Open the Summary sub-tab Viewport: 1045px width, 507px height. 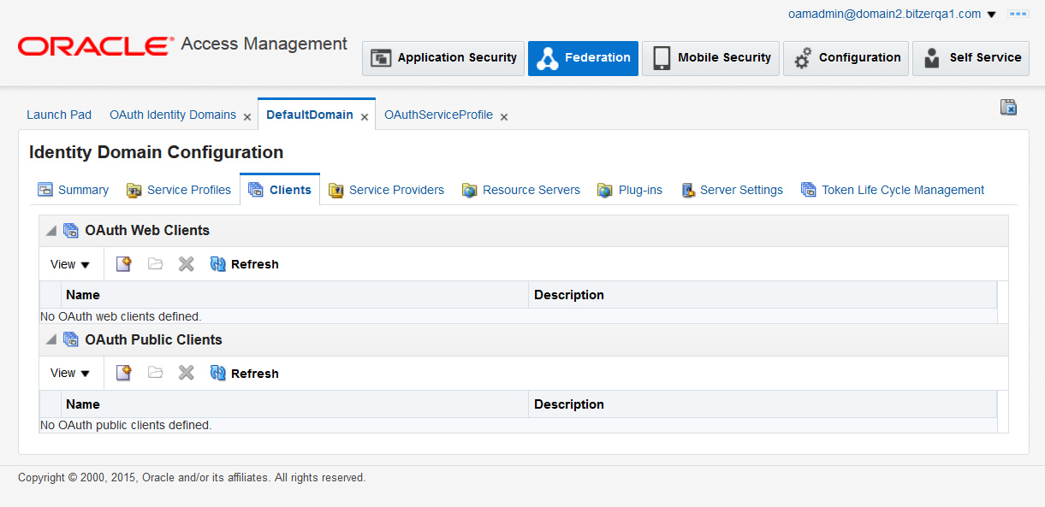pyautogui.click(x=73, y=190)
